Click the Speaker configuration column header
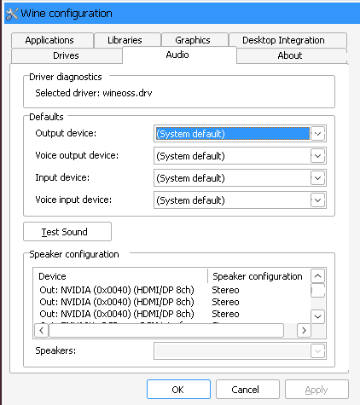Image resolution: width=360 pixels, height=405 pixels. (x=259, y=276)
